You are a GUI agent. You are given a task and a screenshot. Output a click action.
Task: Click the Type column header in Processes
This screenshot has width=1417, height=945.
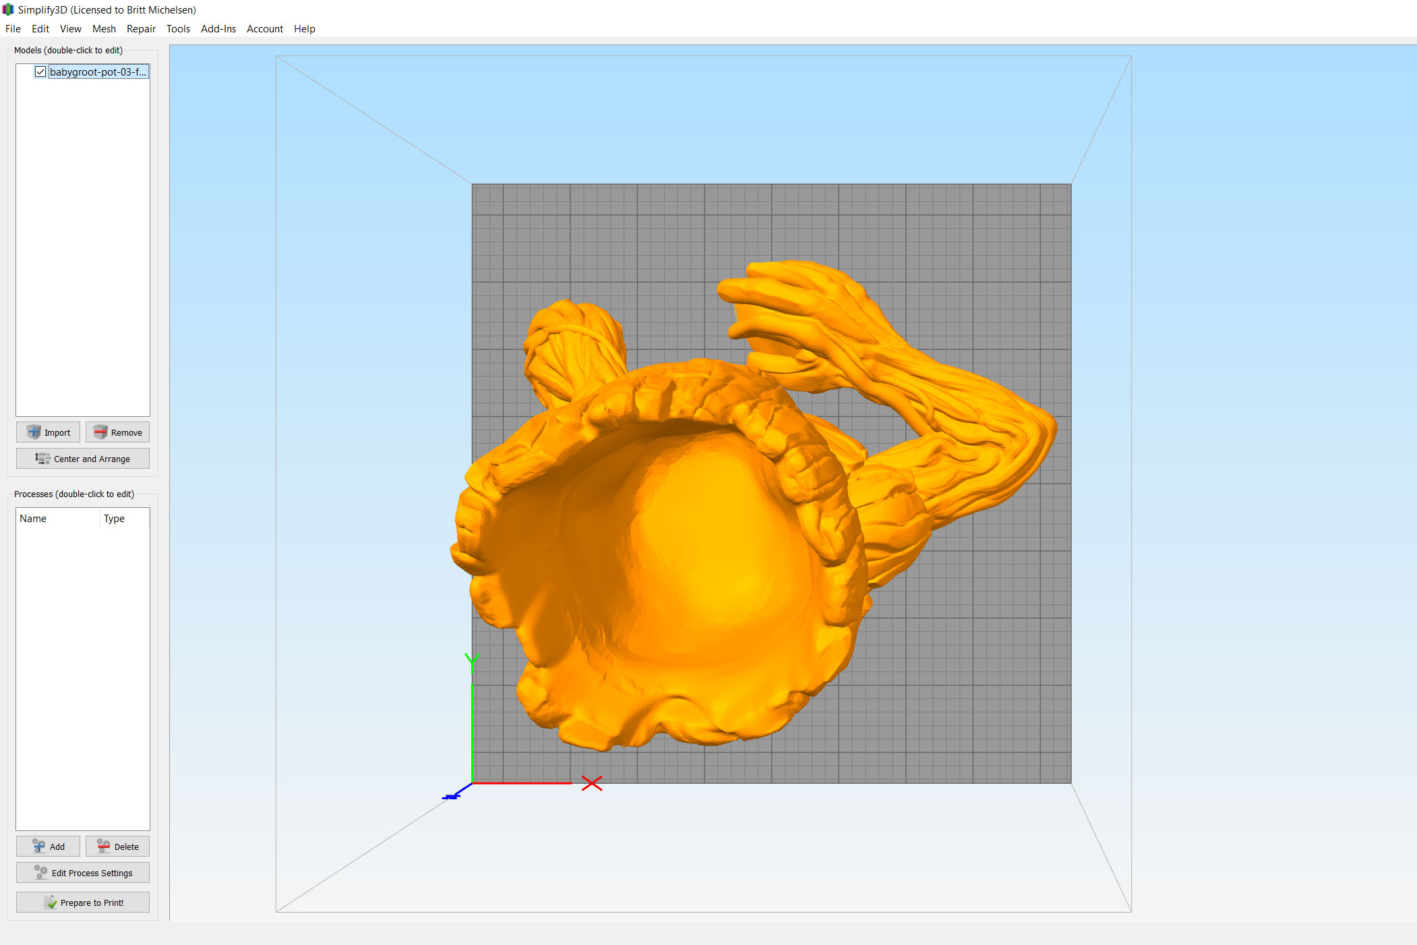click(114, 519)
